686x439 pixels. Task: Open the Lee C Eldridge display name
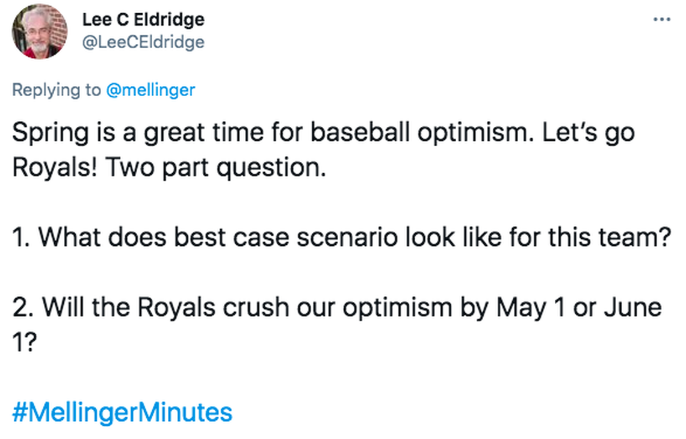(143, 19)
